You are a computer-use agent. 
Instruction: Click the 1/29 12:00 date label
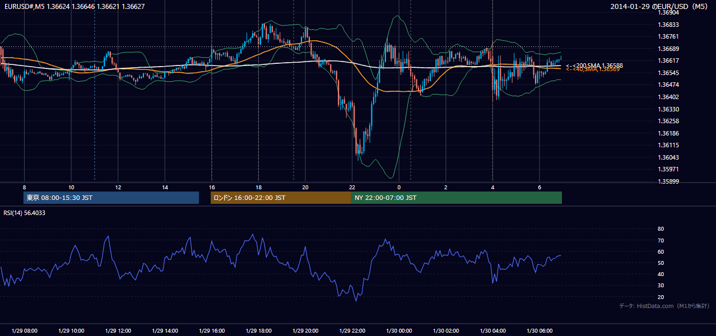click(x=118, y=331)
